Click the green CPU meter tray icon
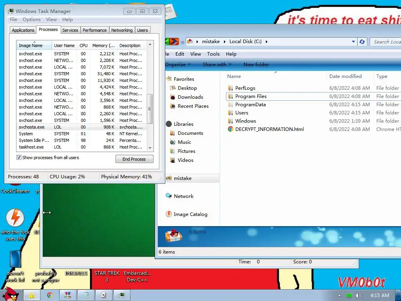 pyautogui.click(x=349, y=296)
